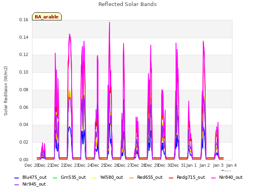Image resolution: width=256 pixels, height=192 pixels.
Task: Click the Solar Raditaion (W/m2) axis label
Action: point(6,91)
